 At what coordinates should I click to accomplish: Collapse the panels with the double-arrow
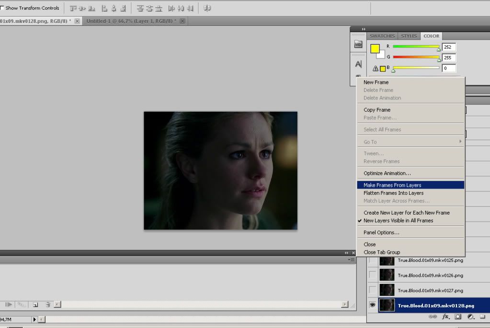coord(364,29)
